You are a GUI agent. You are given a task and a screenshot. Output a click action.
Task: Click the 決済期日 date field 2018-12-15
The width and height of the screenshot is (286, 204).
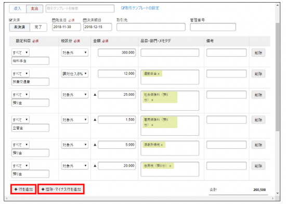(98, 27)
